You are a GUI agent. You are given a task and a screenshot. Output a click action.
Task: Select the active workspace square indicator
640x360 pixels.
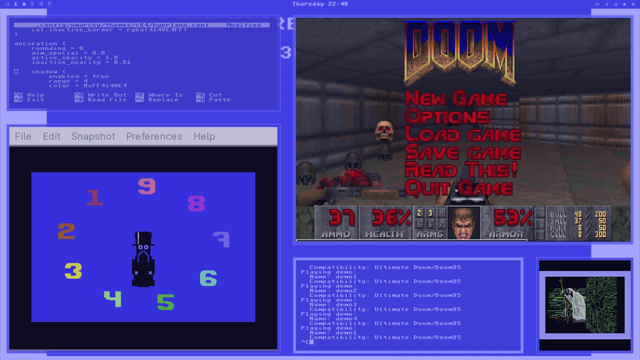(24, 4)
